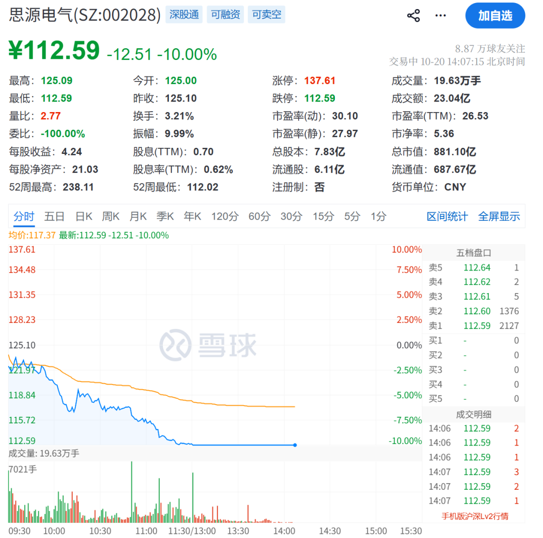Open the more options ellipsis menu
This screenshot has width=543, height=538.
pyautogui.click(x=440, y=16)
